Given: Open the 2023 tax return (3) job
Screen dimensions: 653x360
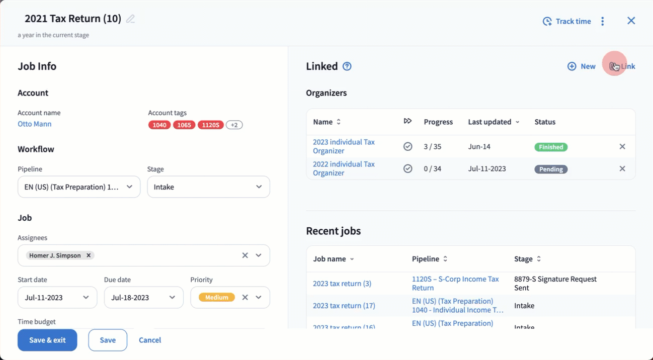Looking at the screenshot, I should point(342,284).
